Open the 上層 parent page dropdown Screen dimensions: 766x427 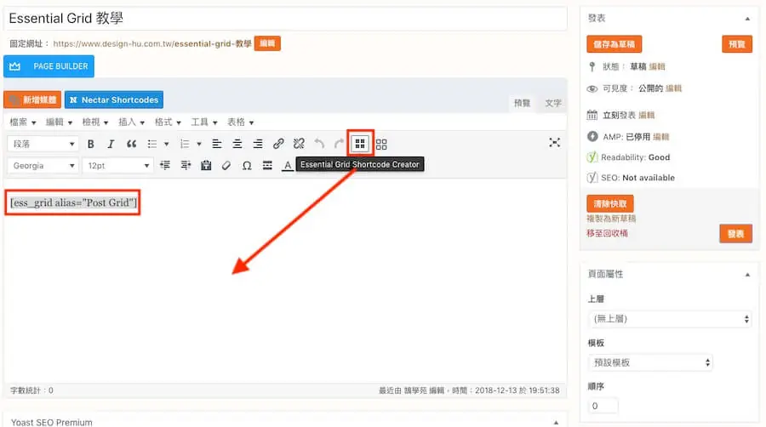(x=670, y=319)
